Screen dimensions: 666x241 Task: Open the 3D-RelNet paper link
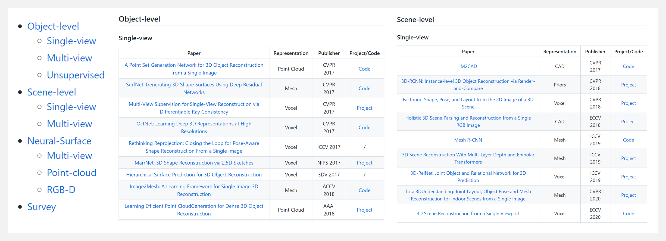[x=468, y=177]
